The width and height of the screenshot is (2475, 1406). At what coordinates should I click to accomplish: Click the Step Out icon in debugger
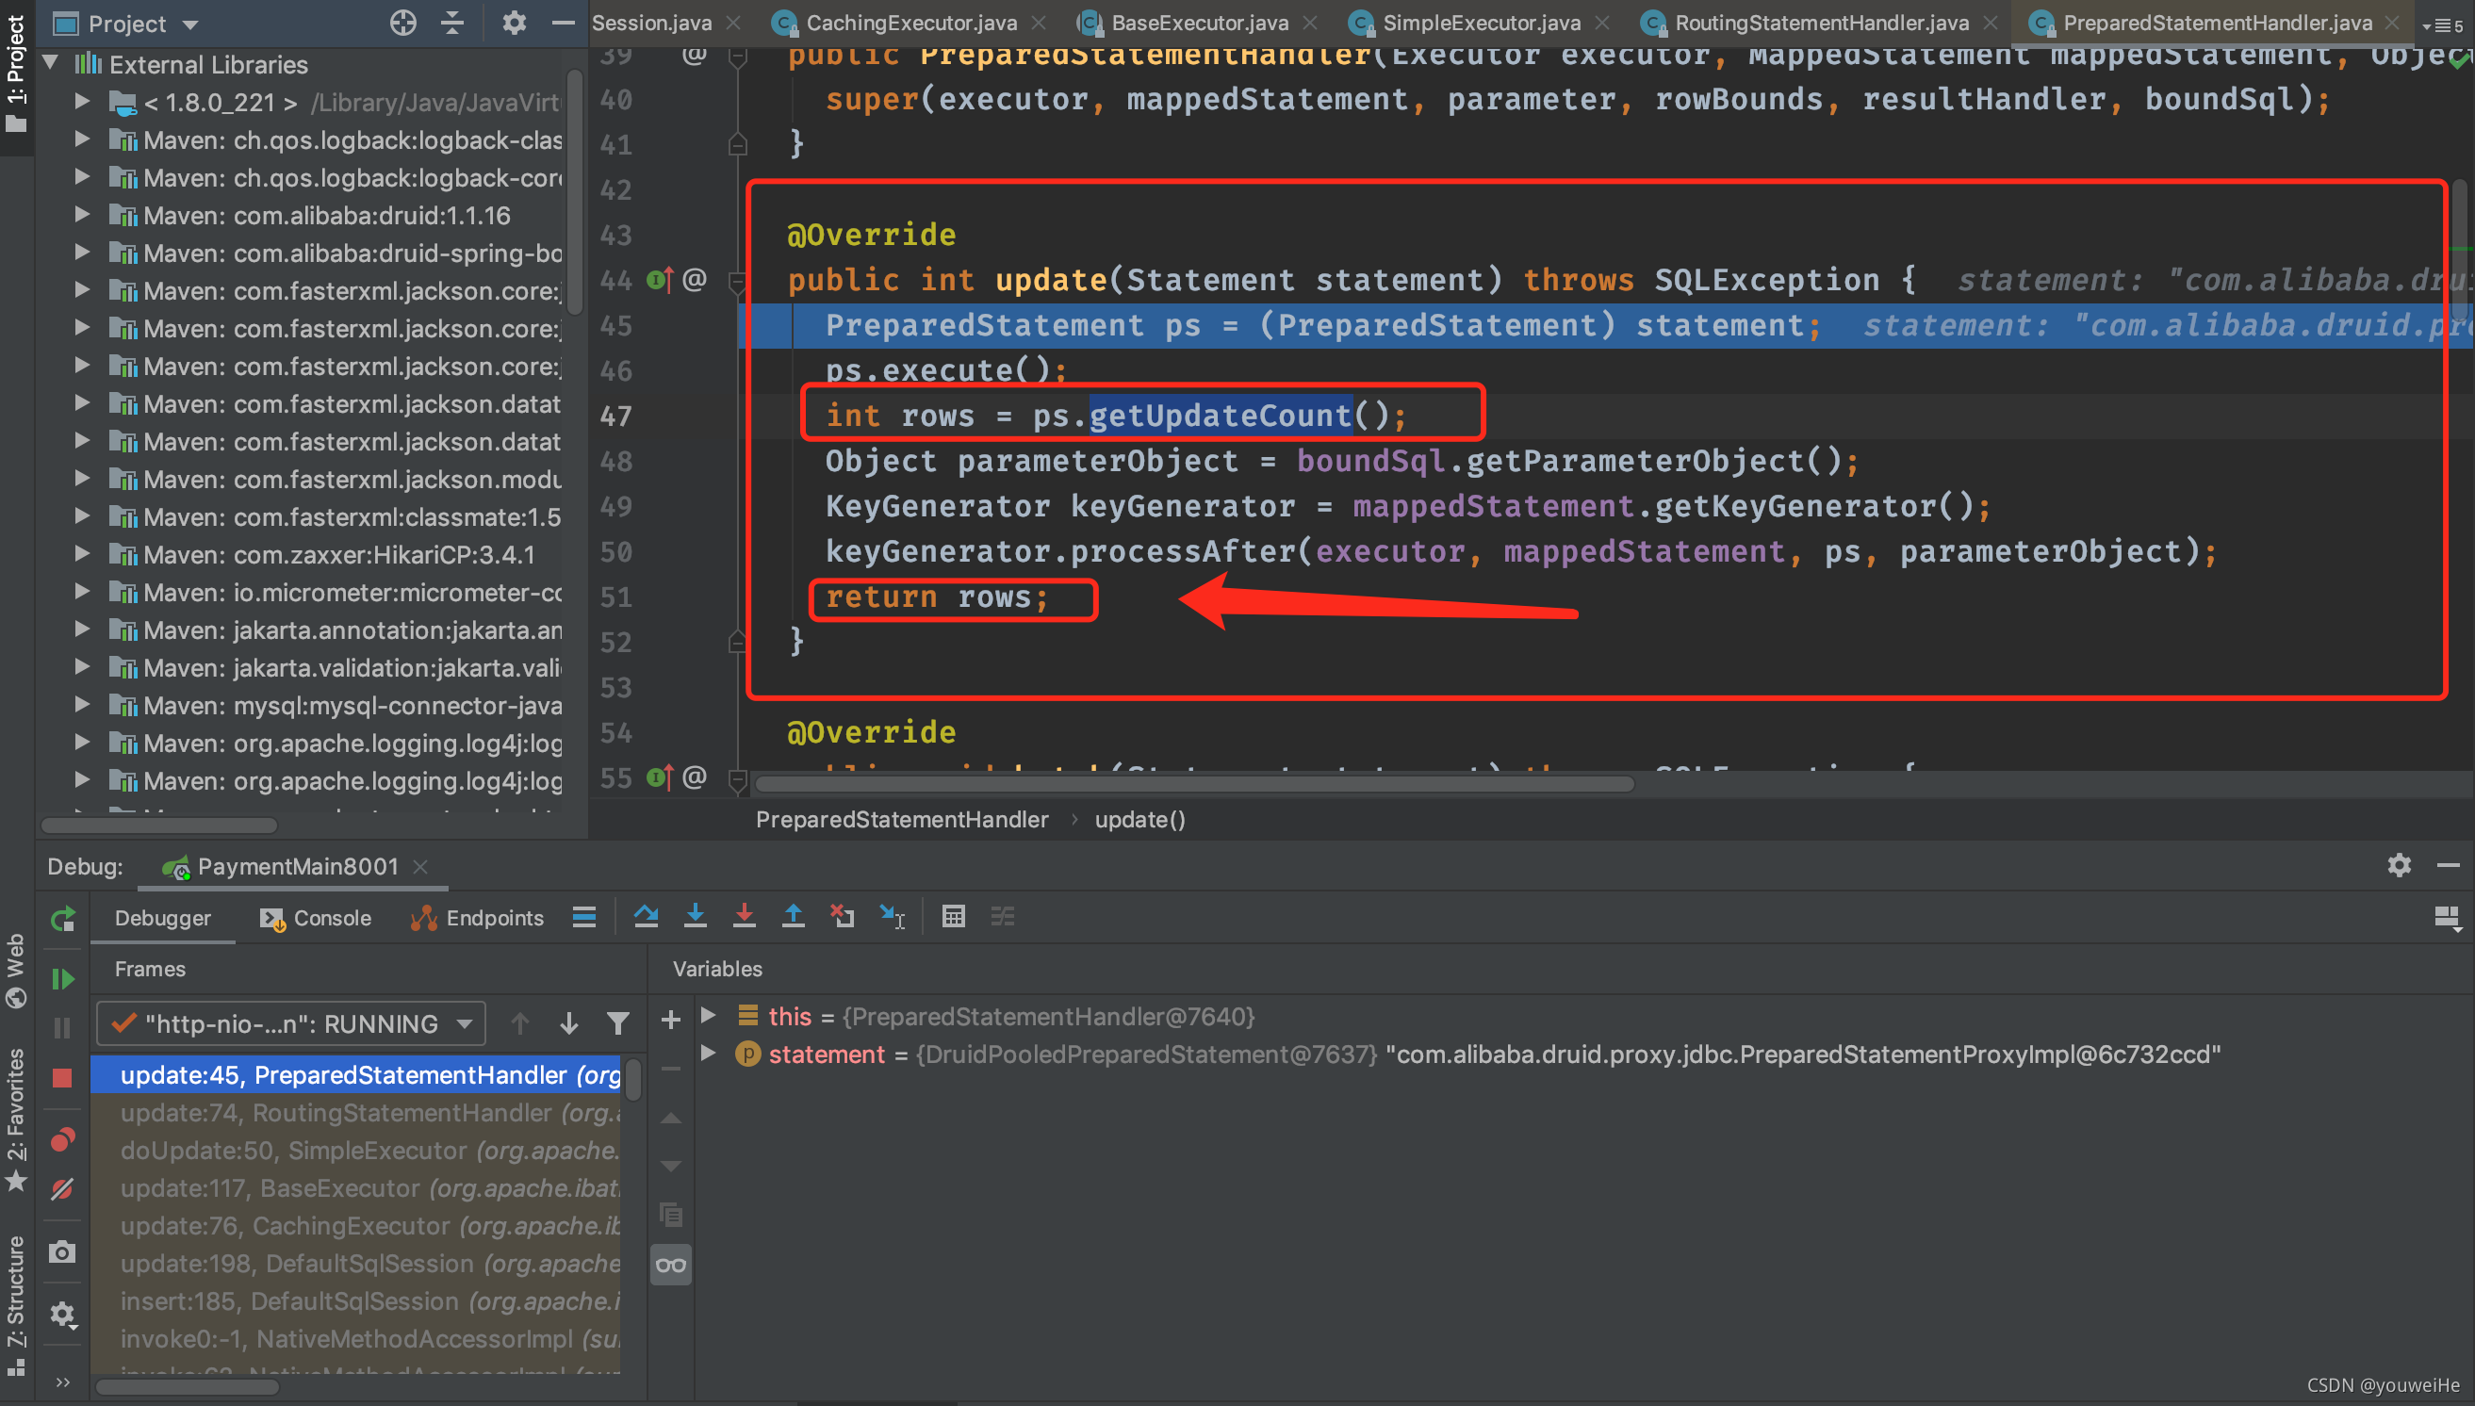click(791, 918)
